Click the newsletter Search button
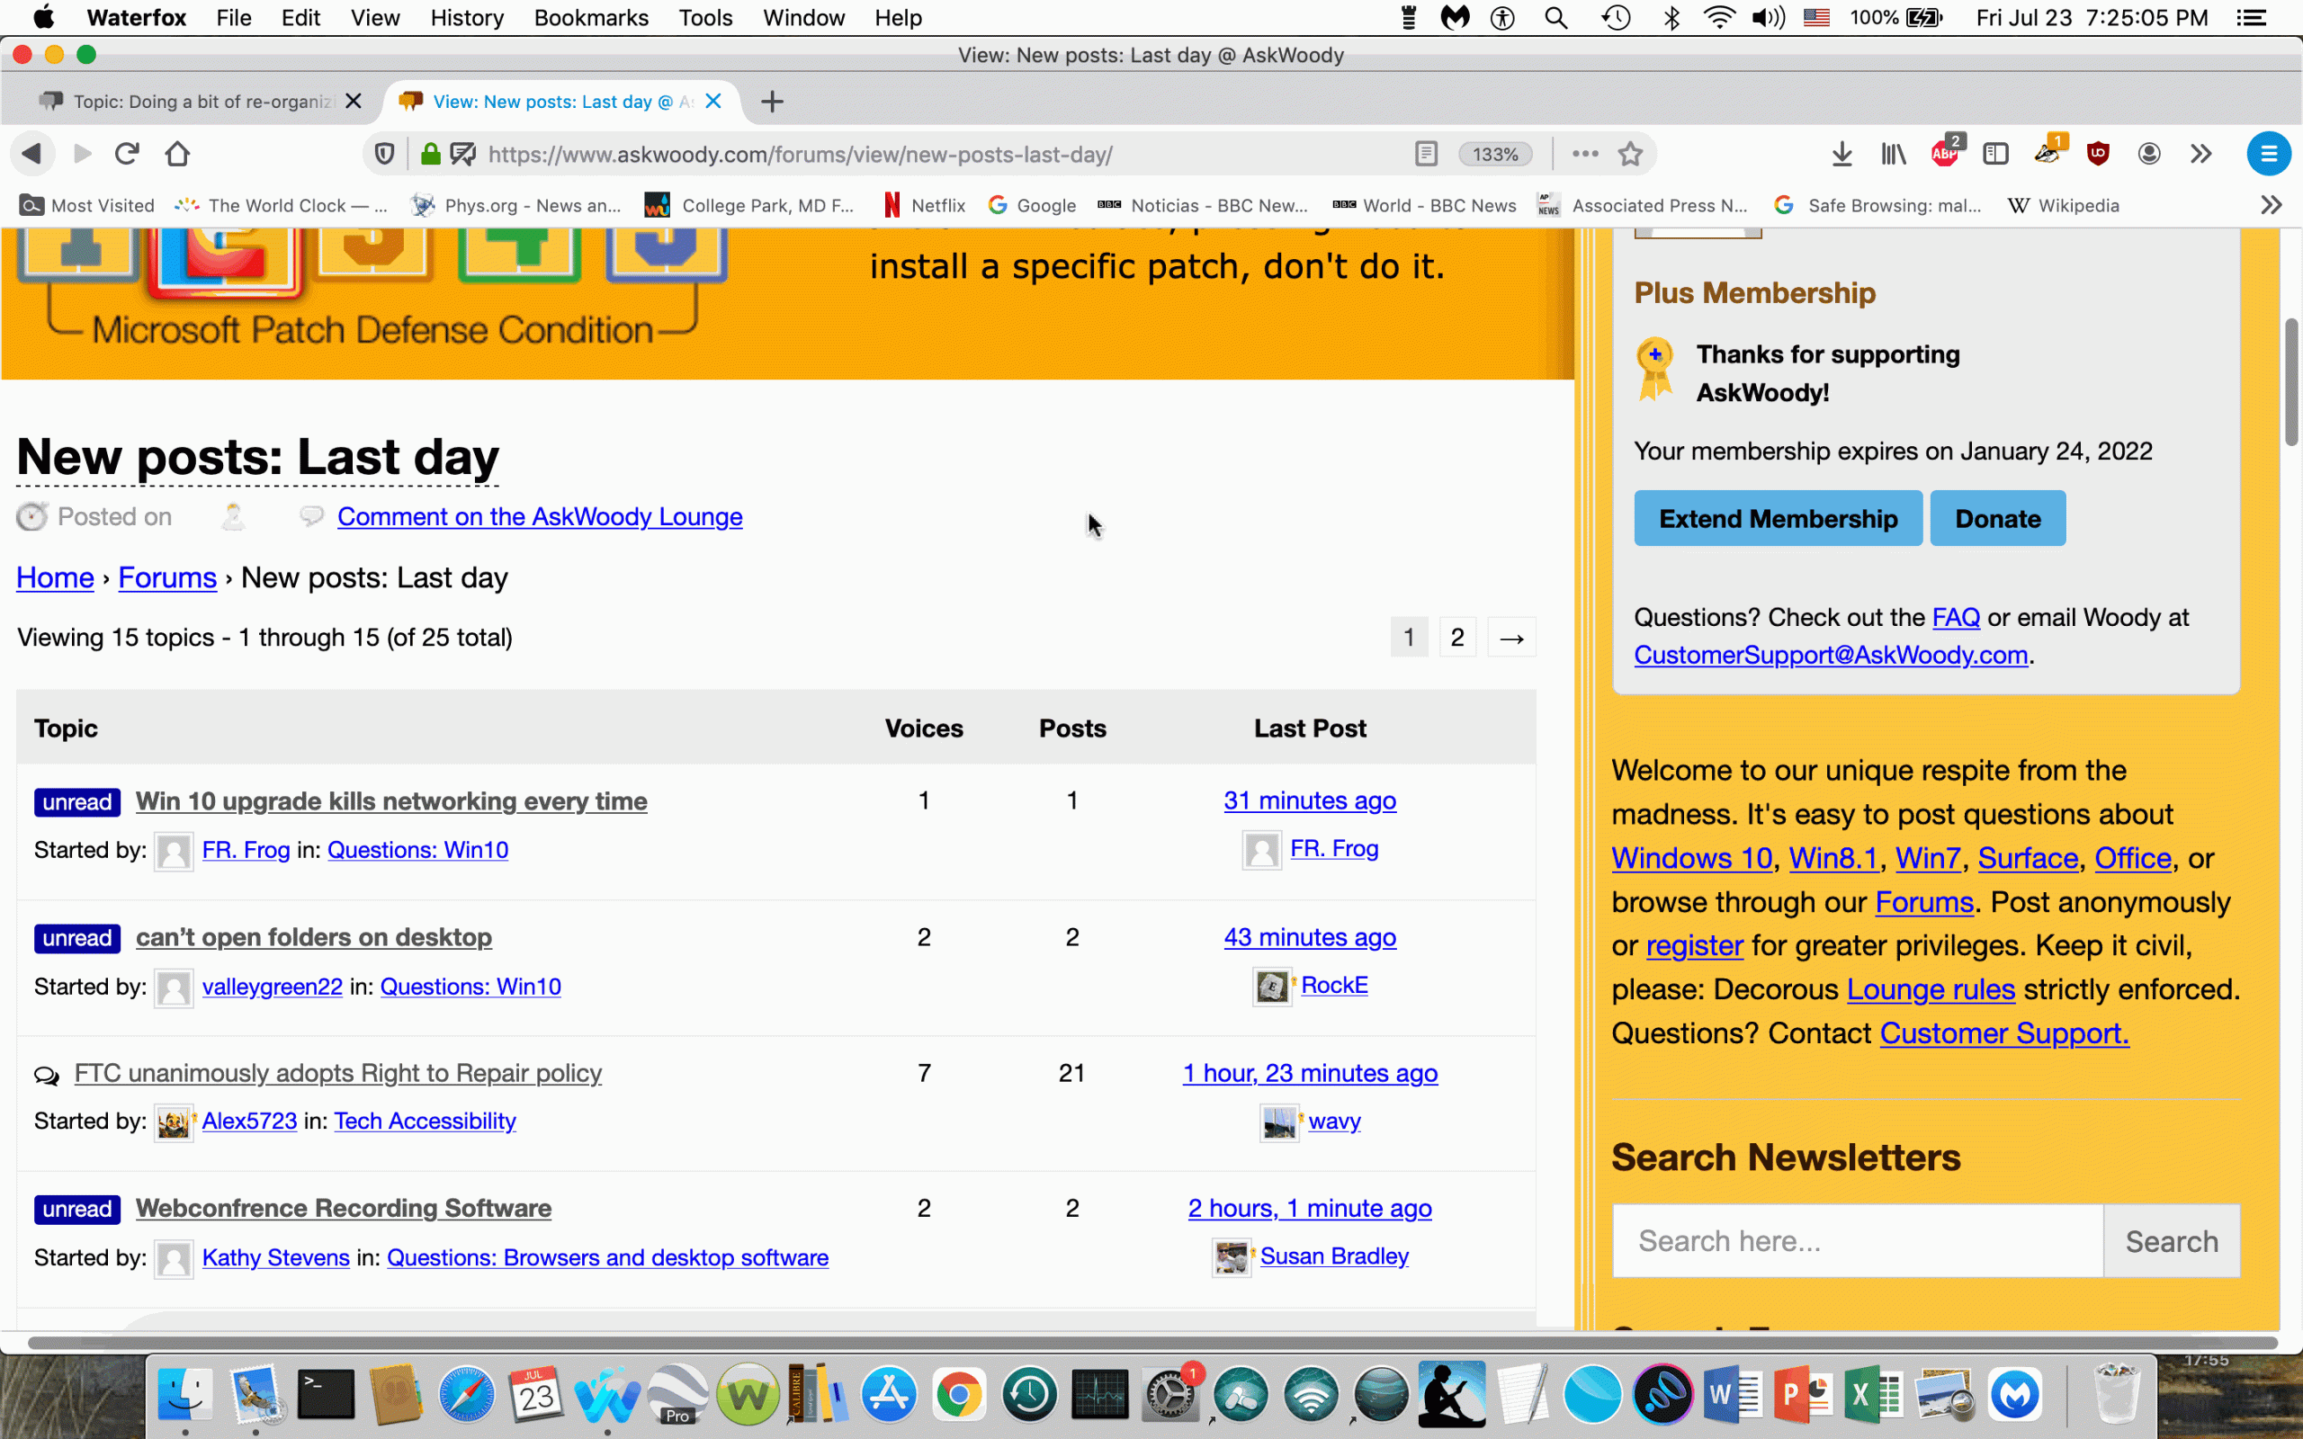The image size is (2303, 1439). point(2172,1241)
